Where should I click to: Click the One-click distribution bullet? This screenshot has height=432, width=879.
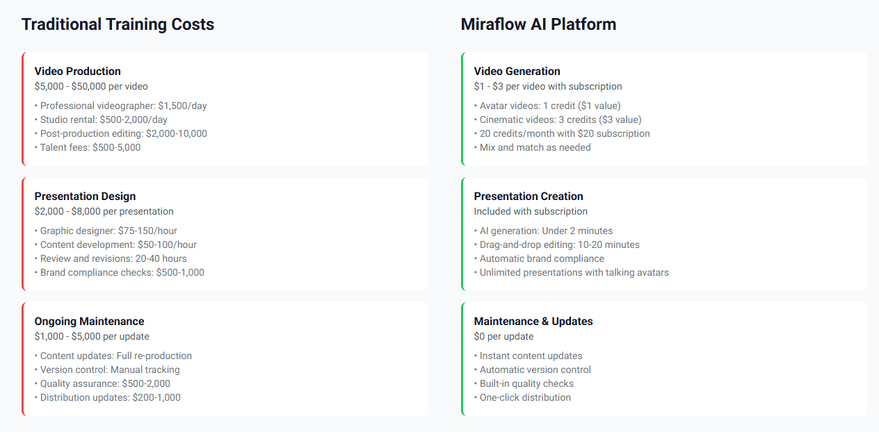525,397
